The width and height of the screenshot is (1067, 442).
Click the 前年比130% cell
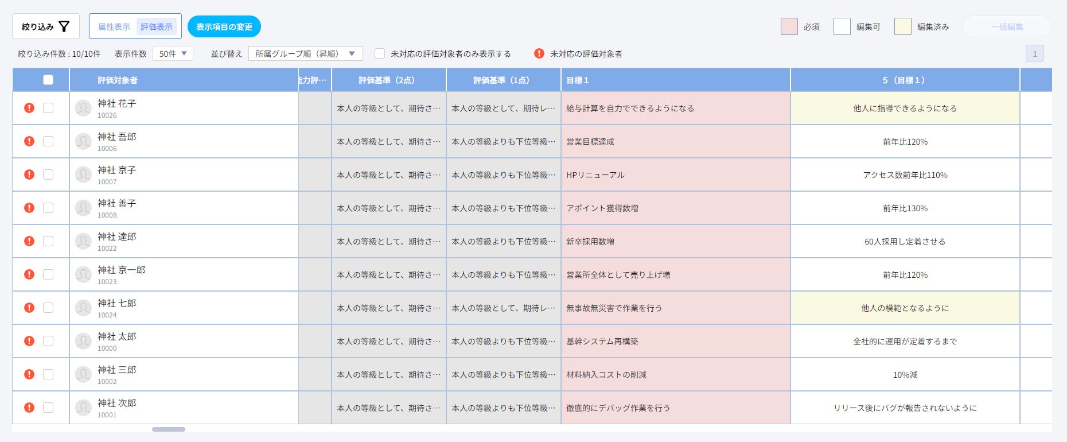point(905,208)
